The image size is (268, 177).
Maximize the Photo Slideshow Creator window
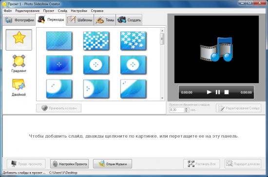(x=249, y=3)
